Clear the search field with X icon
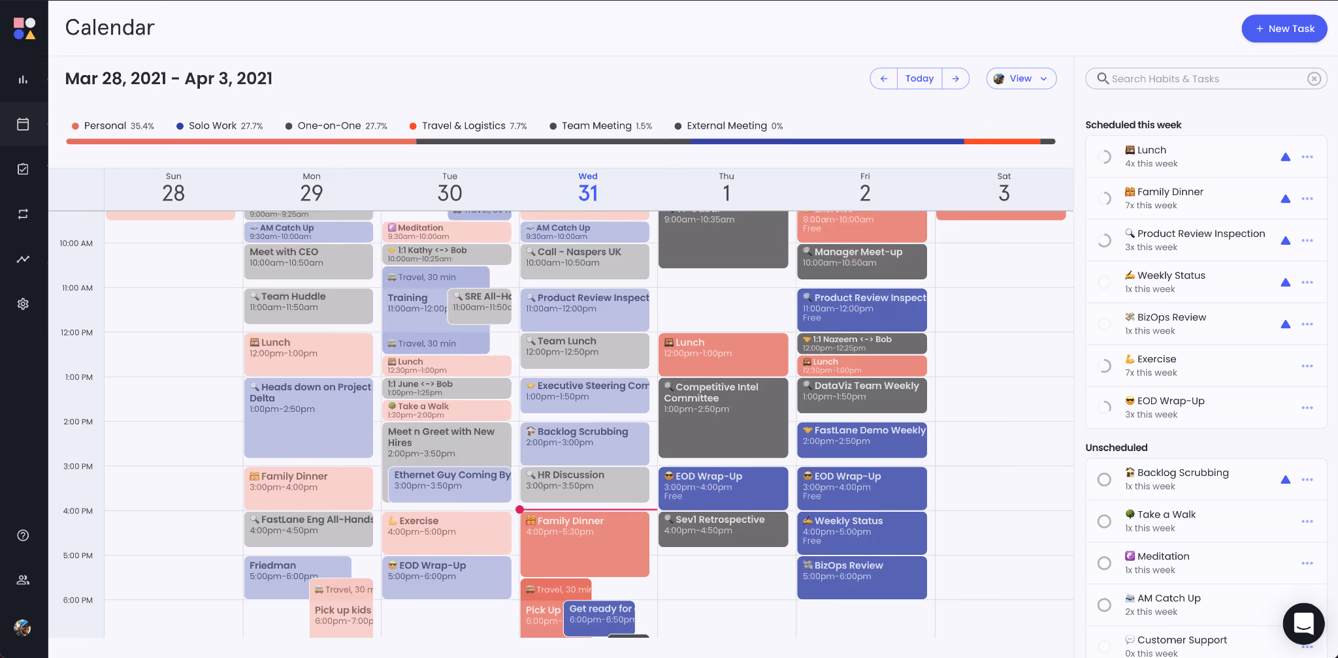This screenshot has height=658, width=1338. pyautogui.click(x=1314, y=78)
